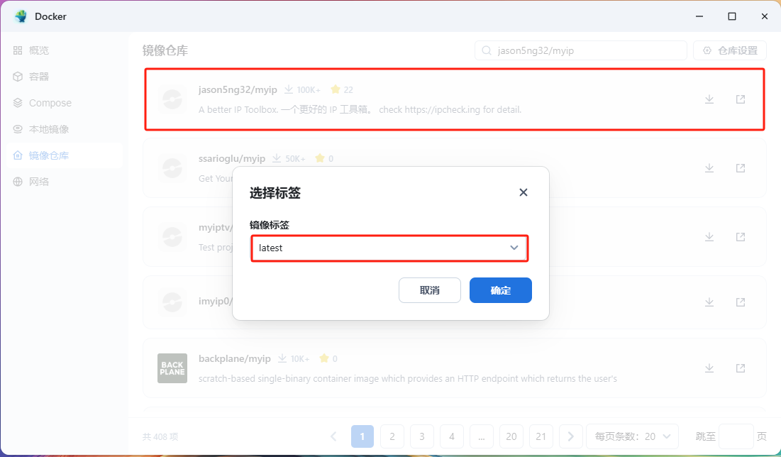Click the star icon of jason5ng32/myip

point(336,89)
